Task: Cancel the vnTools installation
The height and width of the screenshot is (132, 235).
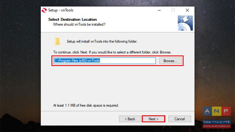Action: (180, 119)
